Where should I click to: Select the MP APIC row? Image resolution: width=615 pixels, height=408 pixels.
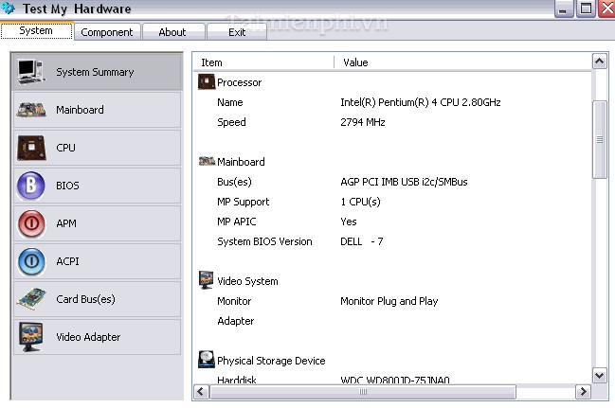point(392,222)
